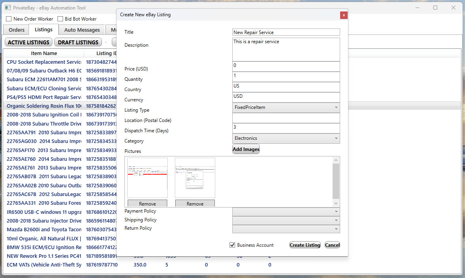The height and width of the screenshot is (278, 465).
Task: Open the Category dropdown showing Electronics
Action: coord(286,138)
